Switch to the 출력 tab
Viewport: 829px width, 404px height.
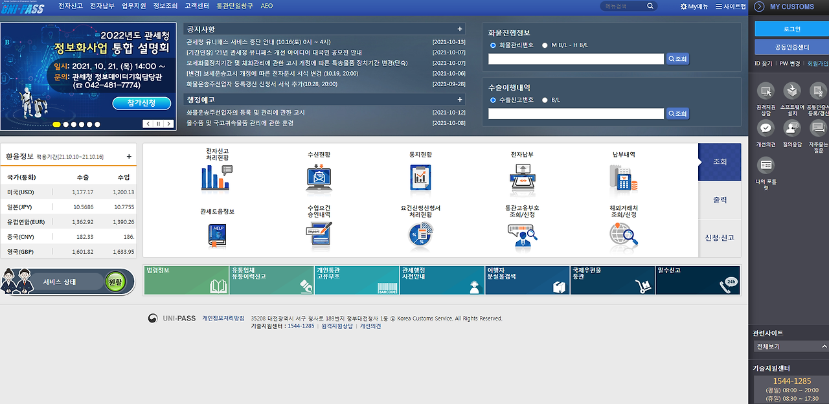[719, 199]
